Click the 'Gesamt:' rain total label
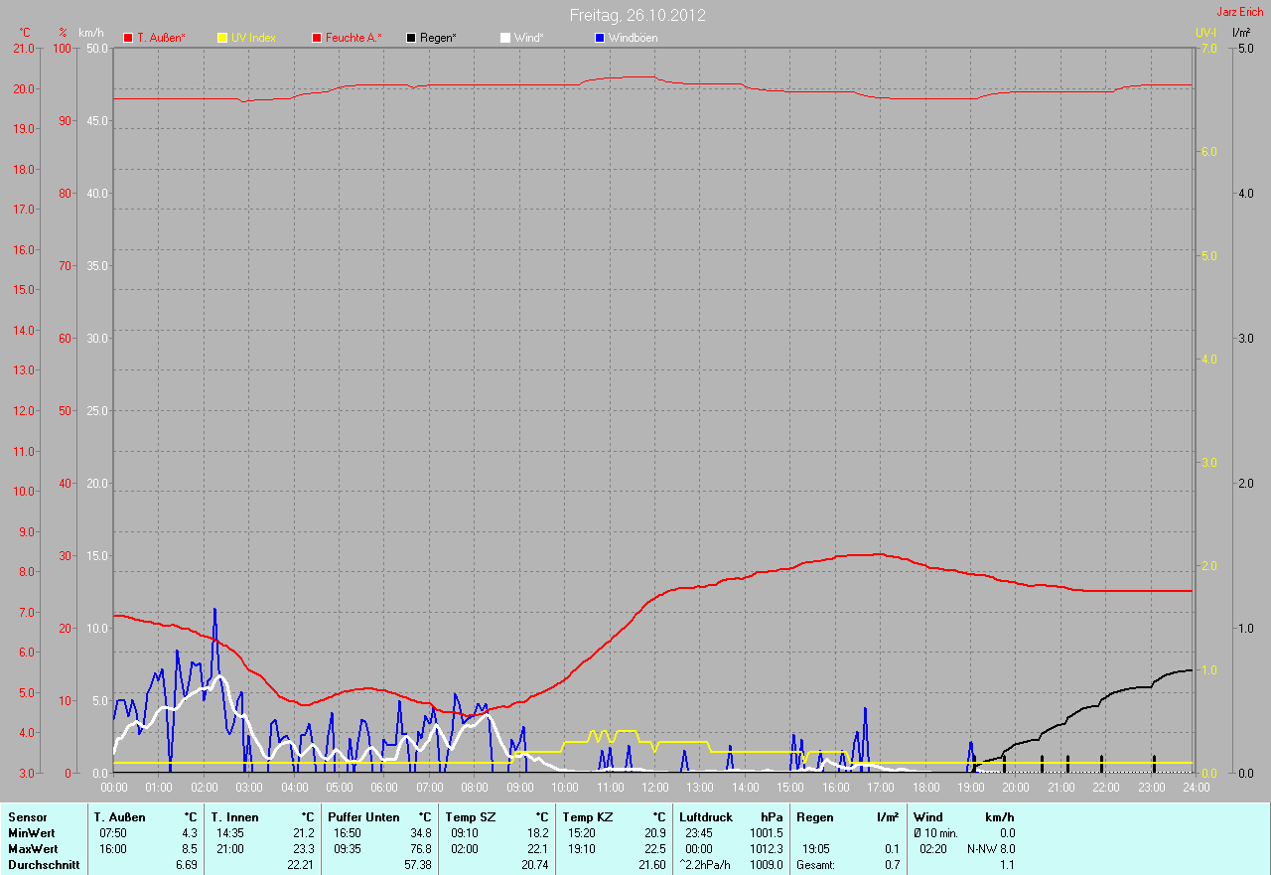Image resolution: width=1271 pixels, height=875 pixels. pyautogui.click(x=815, y=865)
